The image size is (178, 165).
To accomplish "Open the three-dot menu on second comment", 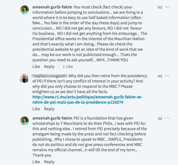I will tap(167, 76).
